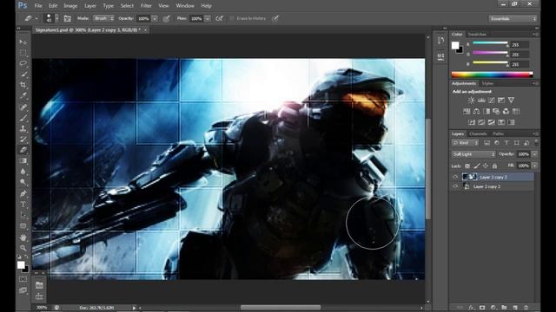This screenshot has width=556, height=312.
Task: Select the Quick Selection tool
Action: [x=23, y=75]
